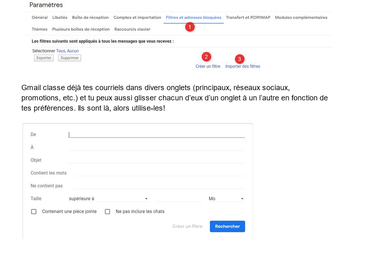Click the 'Créer un filtre' link under marker 2
Image resolution: width=373 pixels, height=254 pixels.
(x=208, y=66)
